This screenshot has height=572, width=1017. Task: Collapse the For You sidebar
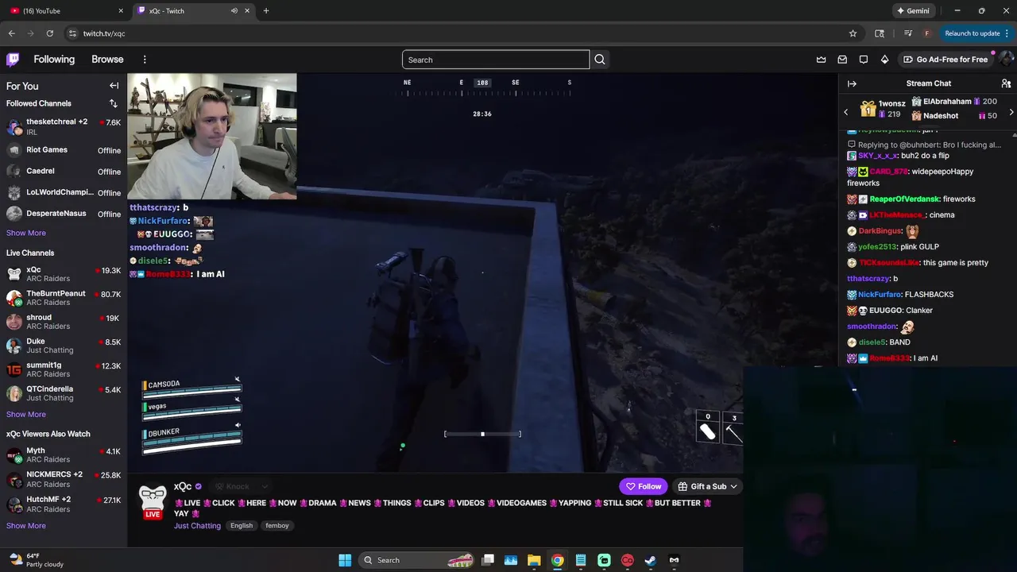click(114, 86)
